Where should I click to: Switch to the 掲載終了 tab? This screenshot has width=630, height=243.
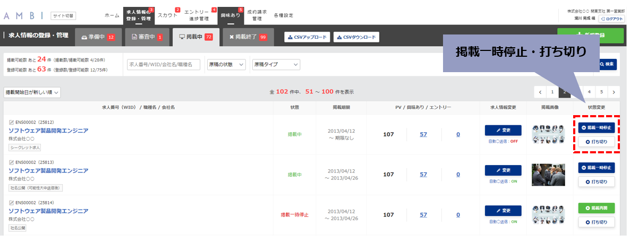tap(248, 37)
